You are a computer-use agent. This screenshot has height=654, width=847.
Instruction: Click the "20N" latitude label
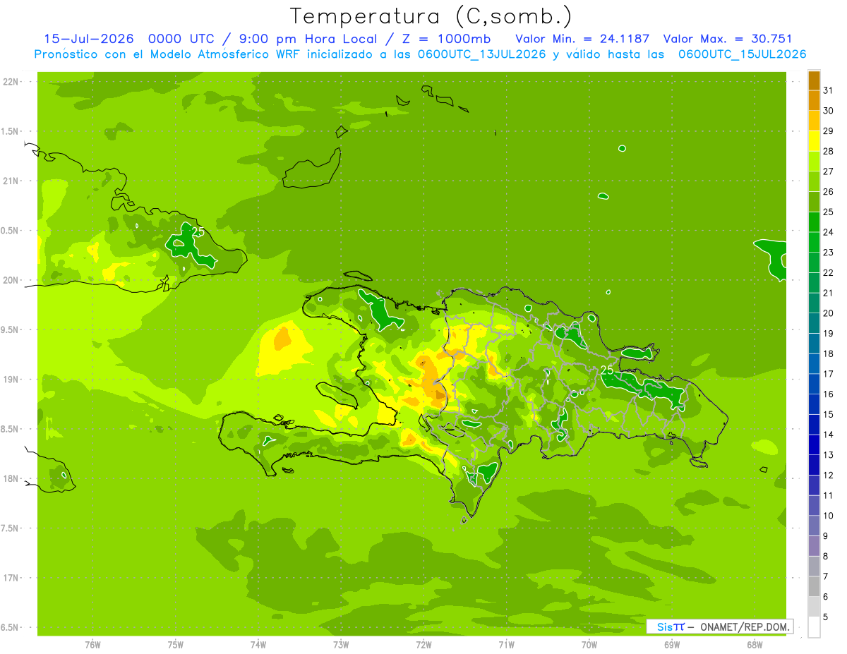tap(11, 280)
